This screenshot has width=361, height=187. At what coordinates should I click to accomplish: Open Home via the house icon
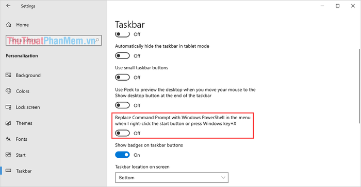9,25
